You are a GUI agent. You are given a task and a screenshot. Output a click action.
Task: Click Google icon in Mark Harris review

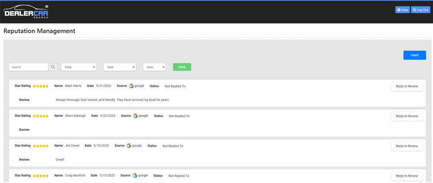click(132, 86)
